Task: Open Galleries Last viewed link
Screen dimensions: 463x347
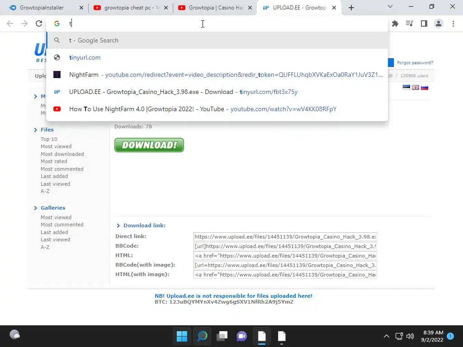Action: pos(55,239)
